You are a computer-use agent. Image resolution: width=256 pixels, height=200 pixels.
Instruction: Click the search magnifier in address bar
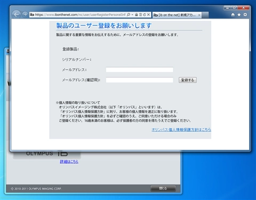click(129, 15)
